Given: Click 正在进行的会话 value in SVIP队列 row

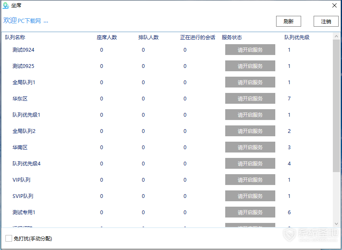Looking at the screenshot, I should click(x=185, y=196).
